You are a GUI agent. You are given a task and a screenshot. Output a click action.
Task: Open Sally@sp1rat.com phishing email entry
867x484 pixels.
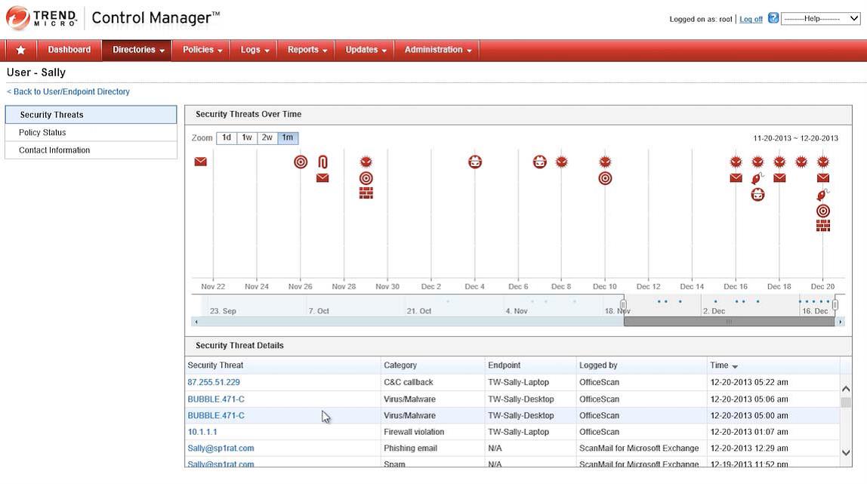tap(221, 448)
